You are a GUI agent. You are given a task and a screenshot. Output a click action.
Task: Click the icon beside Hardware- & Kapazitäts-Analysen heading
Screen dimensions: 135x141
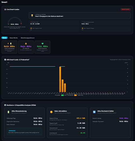click(5, 105)
